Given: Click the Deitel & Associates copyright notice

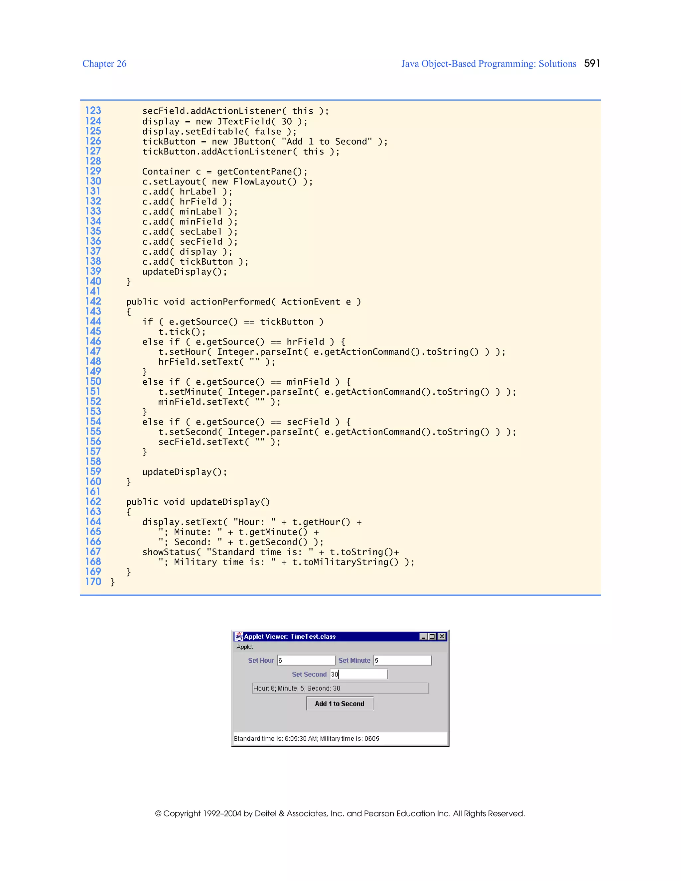Looking at the screenshot, I should pos(340,813).
